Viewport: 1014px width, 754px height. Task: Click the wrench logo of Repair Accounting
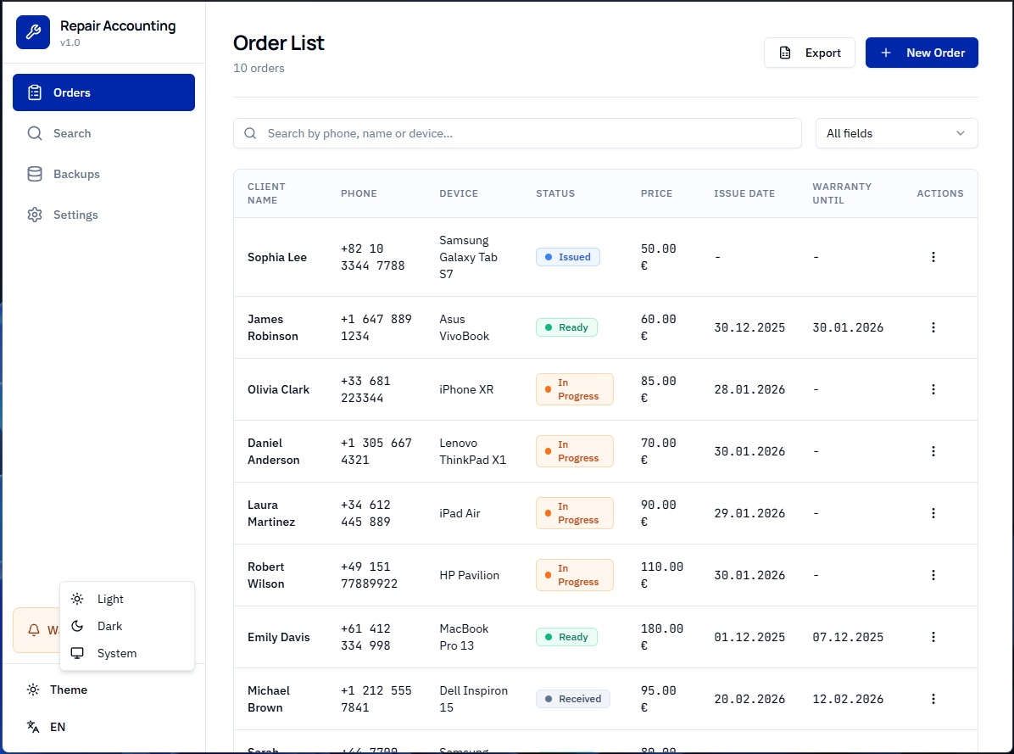(x=32, y=32)
